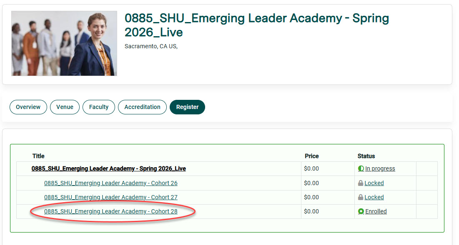Switch to the Overview tab
Screen dimensions: 459x245
click(x=28, y=107)
